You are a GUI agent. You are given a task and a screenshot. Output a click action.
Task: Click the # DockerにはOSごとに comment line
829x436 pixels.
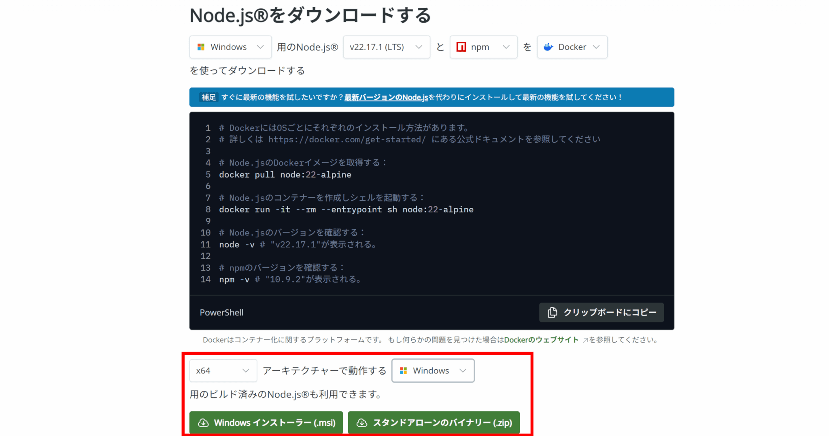[x=344, y=128]
